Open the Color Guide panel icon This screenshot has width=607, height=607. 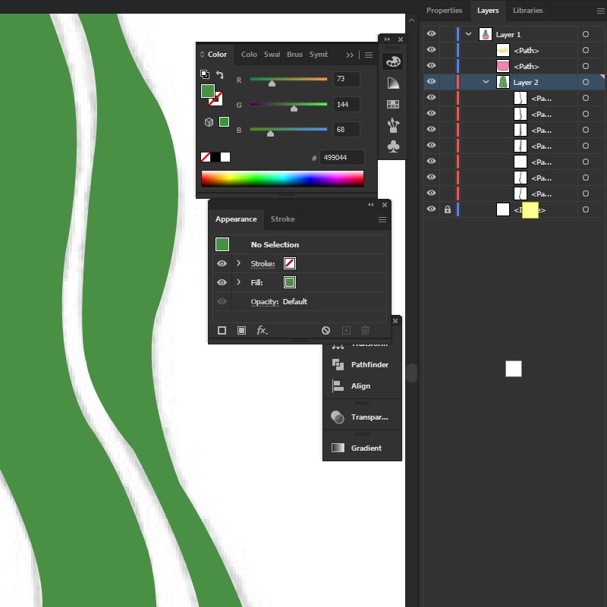pos(393,83)
